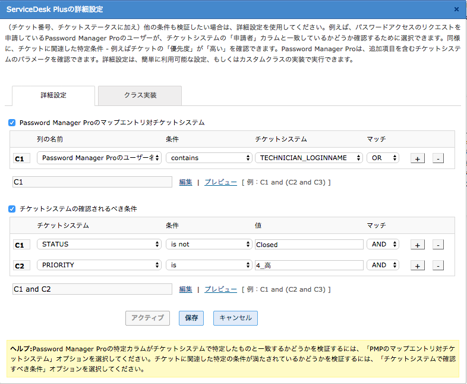The width and height of the screenshot is (467, 384).
Task: Click プレビュー link beside the C1 expression
Action: (220, 182)
